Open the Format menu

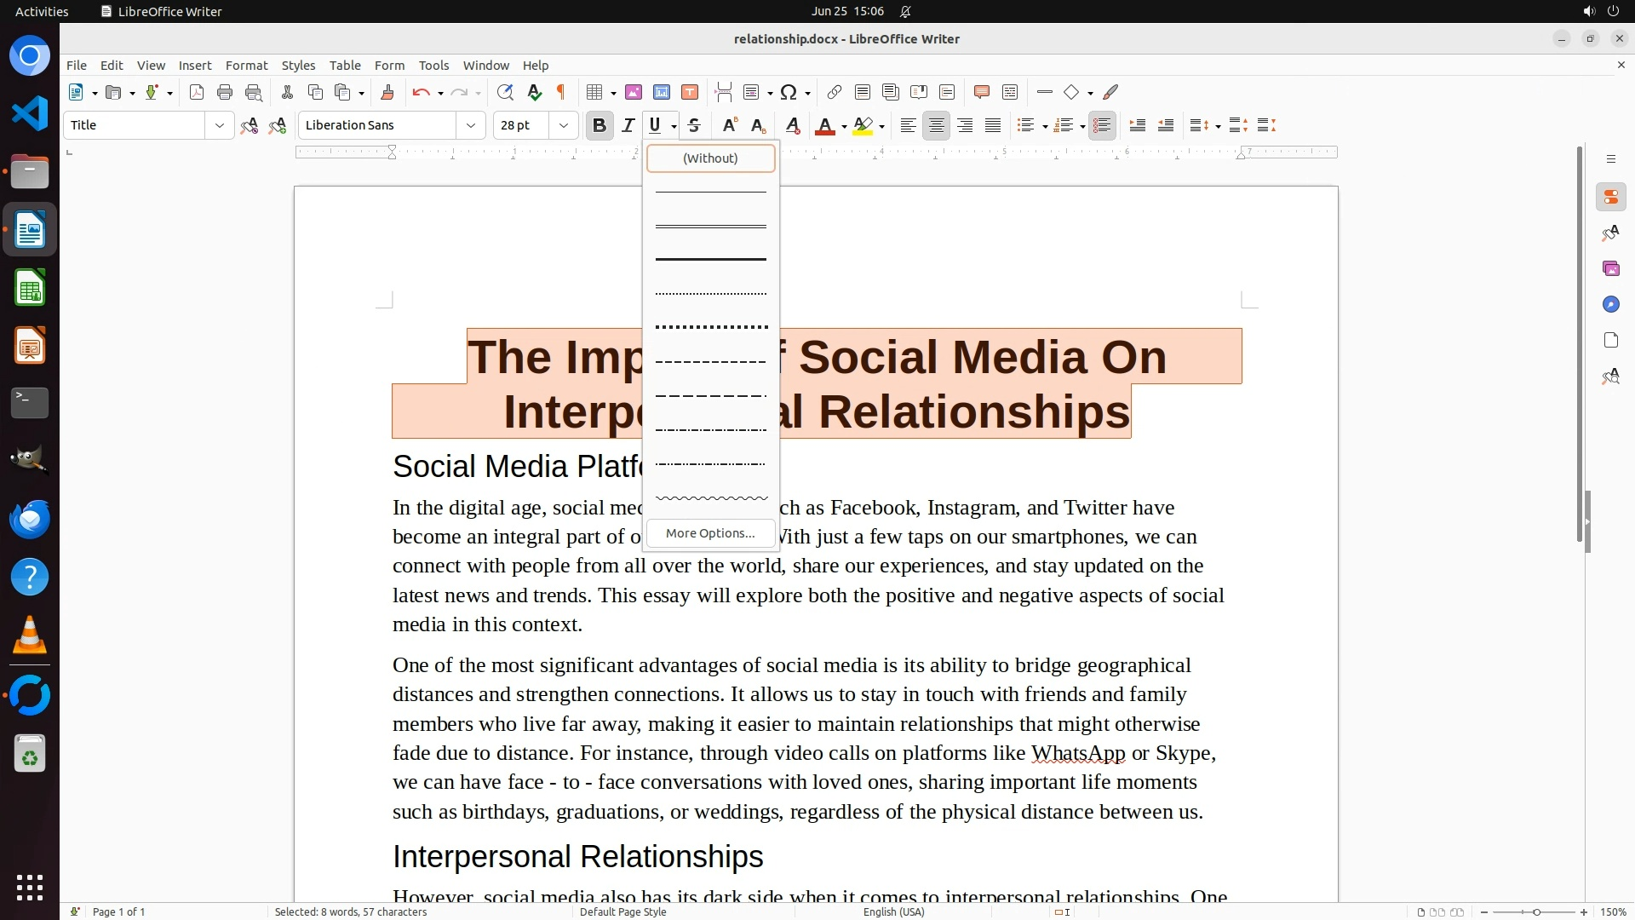(x=246, y=66)
